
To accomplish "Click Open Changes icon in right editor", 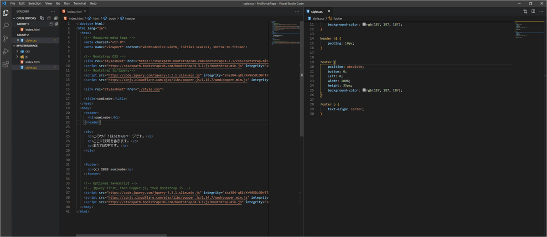I will [x=525, y=11].
